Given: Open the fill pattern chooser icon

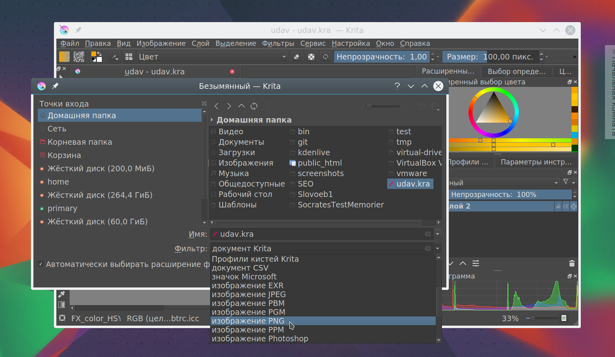Looking at the screenshot, I should click(79, 57).
